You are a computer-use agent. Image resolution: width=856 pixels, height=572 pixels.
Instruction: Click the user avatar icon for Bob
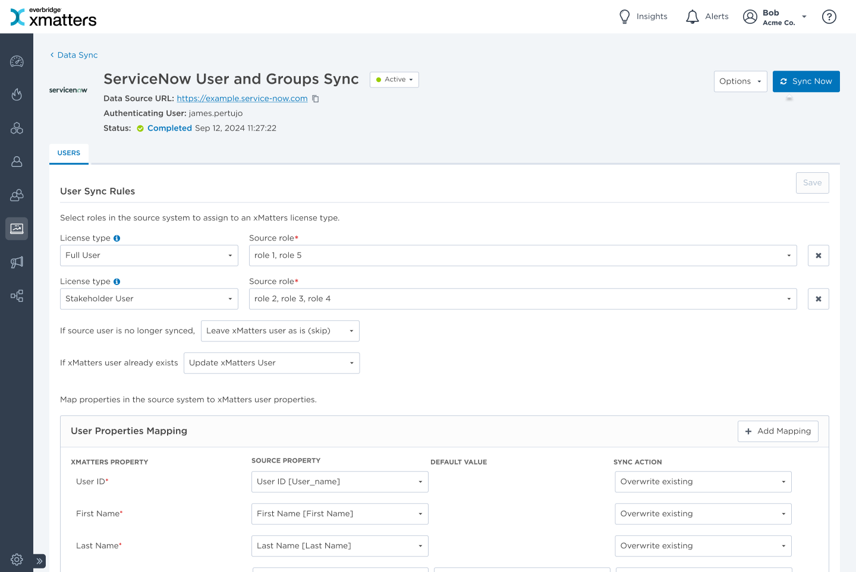click(x=750, y=17)
